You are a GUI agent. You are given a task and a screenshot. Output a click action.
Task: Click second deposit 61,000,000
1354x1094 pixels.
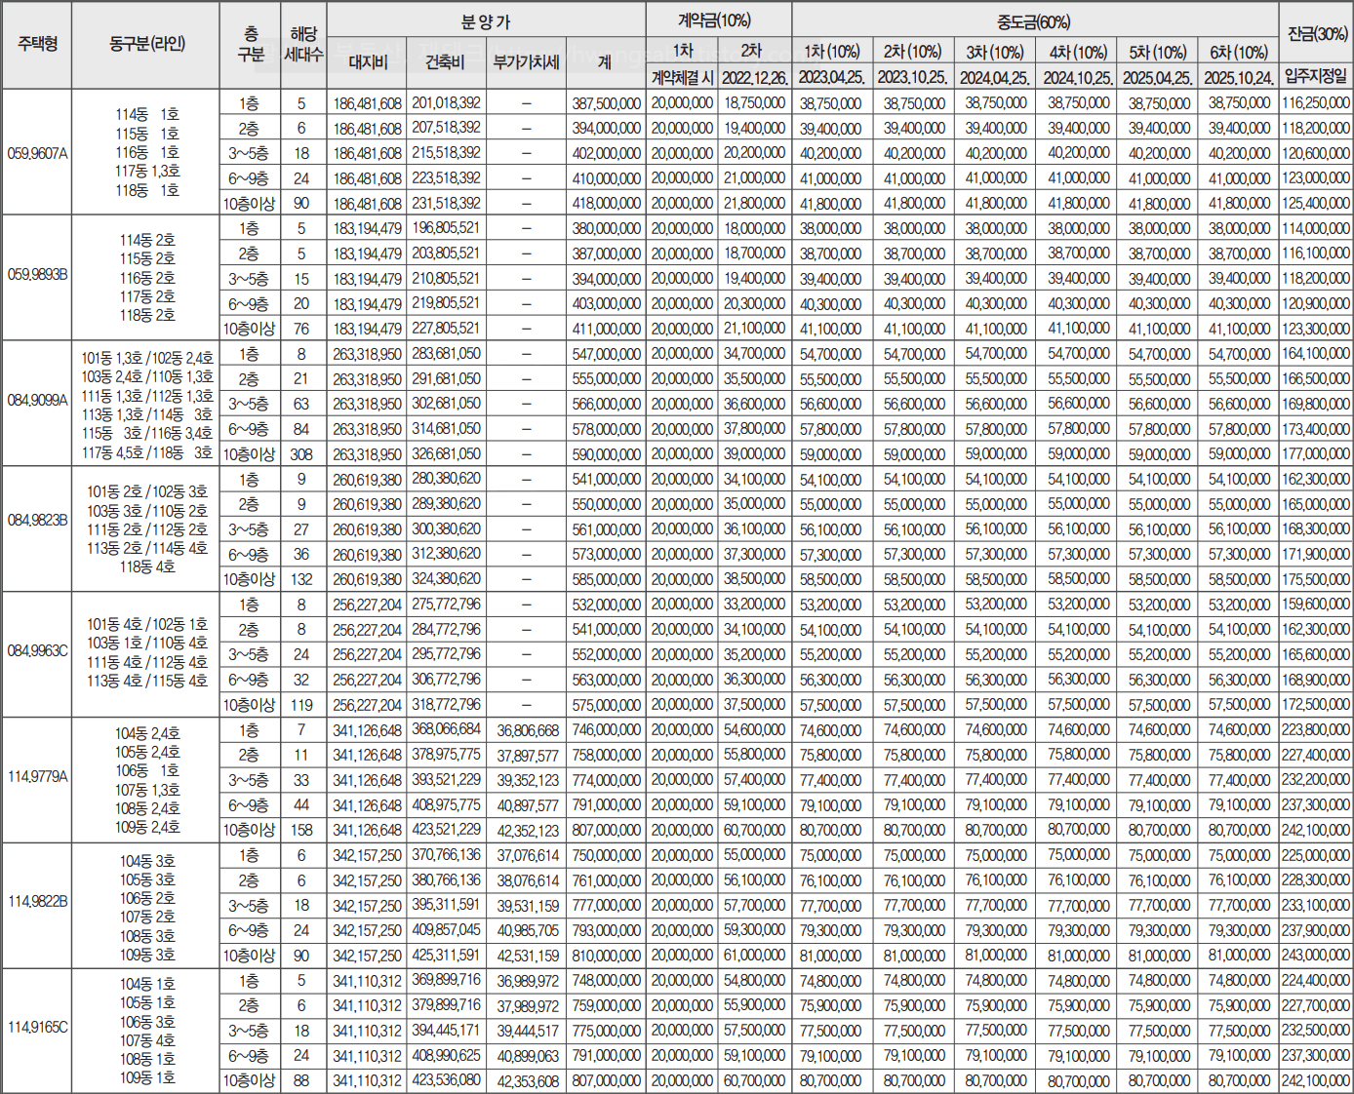point(755,956)
